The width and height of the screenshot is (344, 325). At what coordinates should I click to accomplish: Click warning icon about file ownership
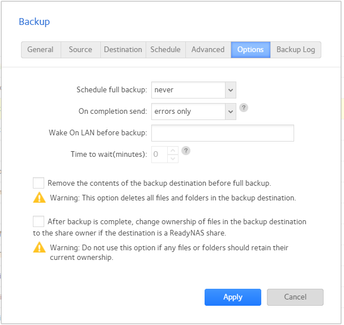[39, 247]
